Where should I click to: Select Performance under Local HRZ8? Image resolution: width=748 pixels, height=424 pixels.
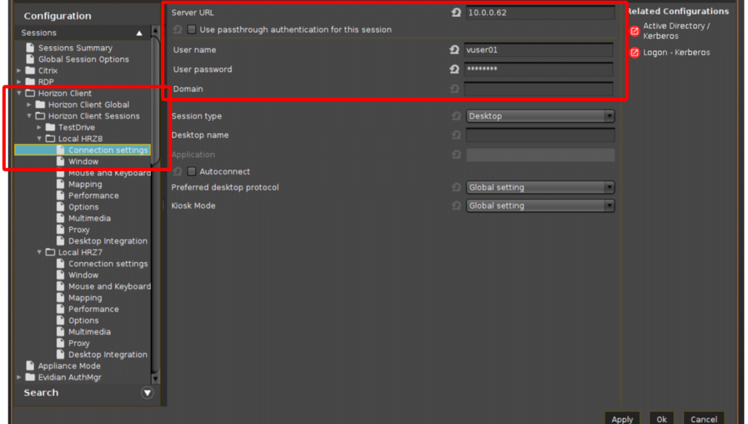click(93, 196)
